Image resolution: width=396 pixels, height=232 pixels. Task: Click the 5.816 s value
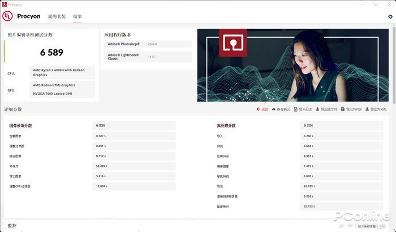click(101, 176)
